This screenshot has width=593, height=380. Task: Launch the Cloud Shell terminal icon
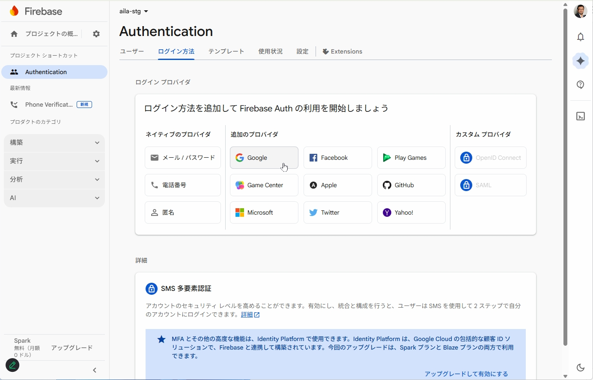581,116
